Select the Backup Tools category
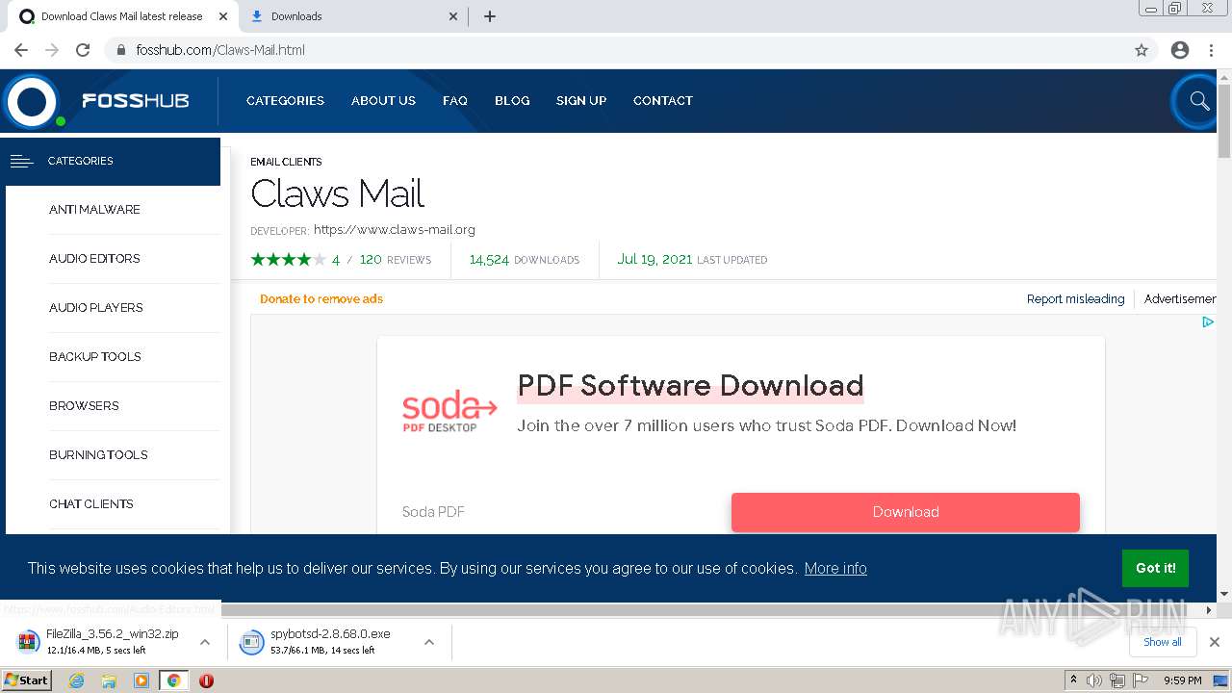Screen dimensions: 1232x693 tap(95, 356)
